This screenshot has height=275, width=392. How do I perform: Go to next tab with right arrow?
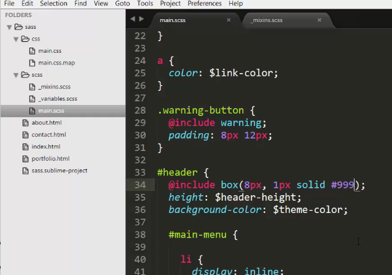point(141,19)
